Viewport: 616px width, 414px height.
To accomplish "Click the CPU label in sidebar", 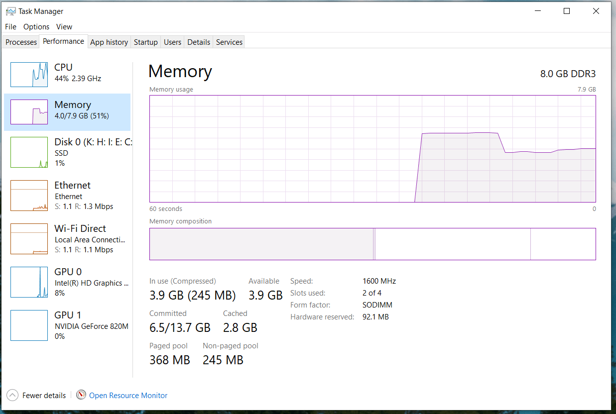I will tap(64, 67).
